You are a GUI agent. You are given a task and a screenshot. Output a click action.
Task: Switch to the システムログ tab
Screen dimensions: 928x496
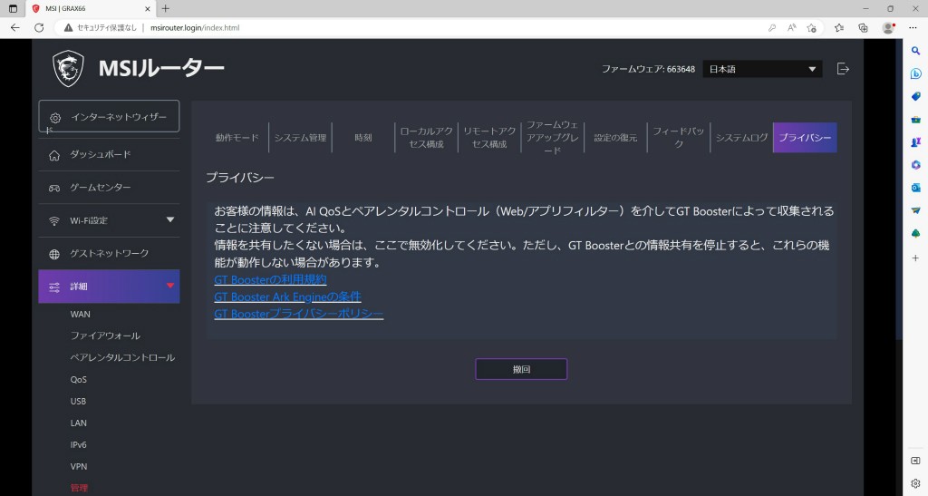(x=741, y=138)
